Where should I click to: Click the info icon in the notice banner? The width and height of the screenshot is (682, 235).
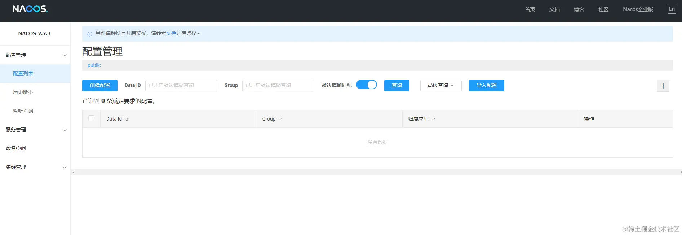point(90,34)
